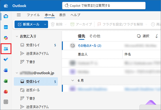Screen dimensions: 161x110
Task: Collapse the お気に入り section
Action: (x=17, y=36)
